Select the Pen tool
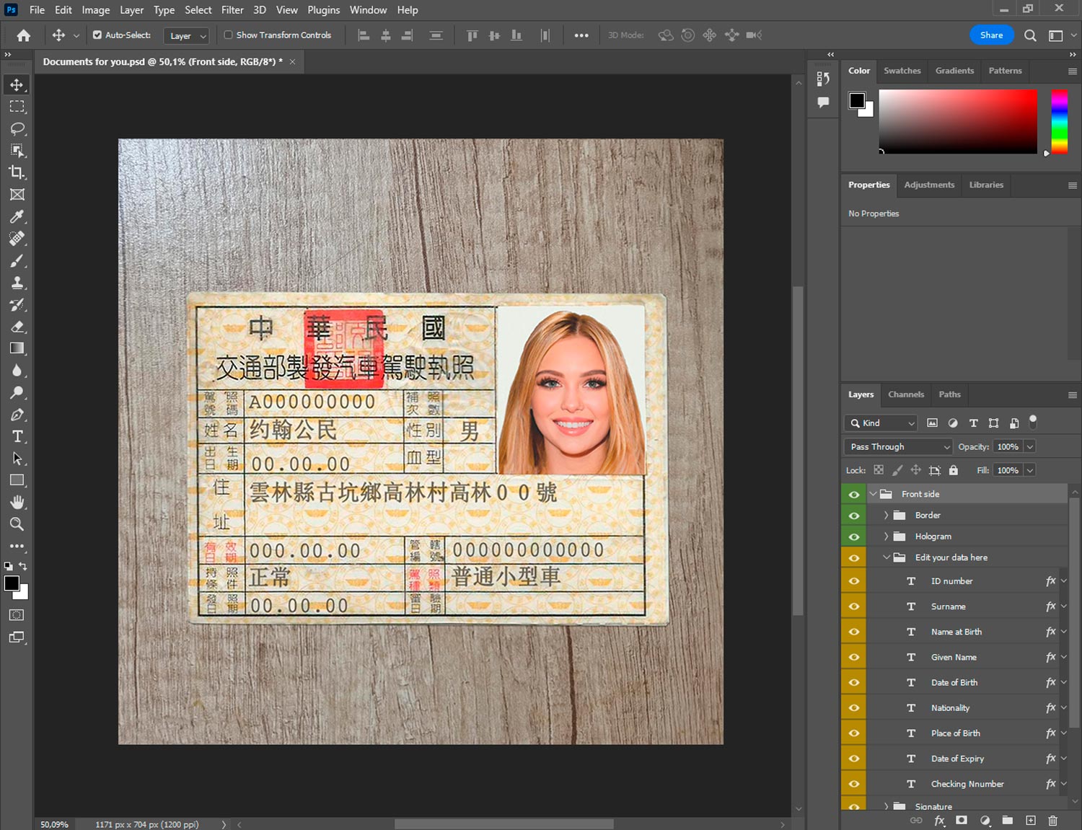This screenshot has height=830, width=1082. (x=17, y=415)
